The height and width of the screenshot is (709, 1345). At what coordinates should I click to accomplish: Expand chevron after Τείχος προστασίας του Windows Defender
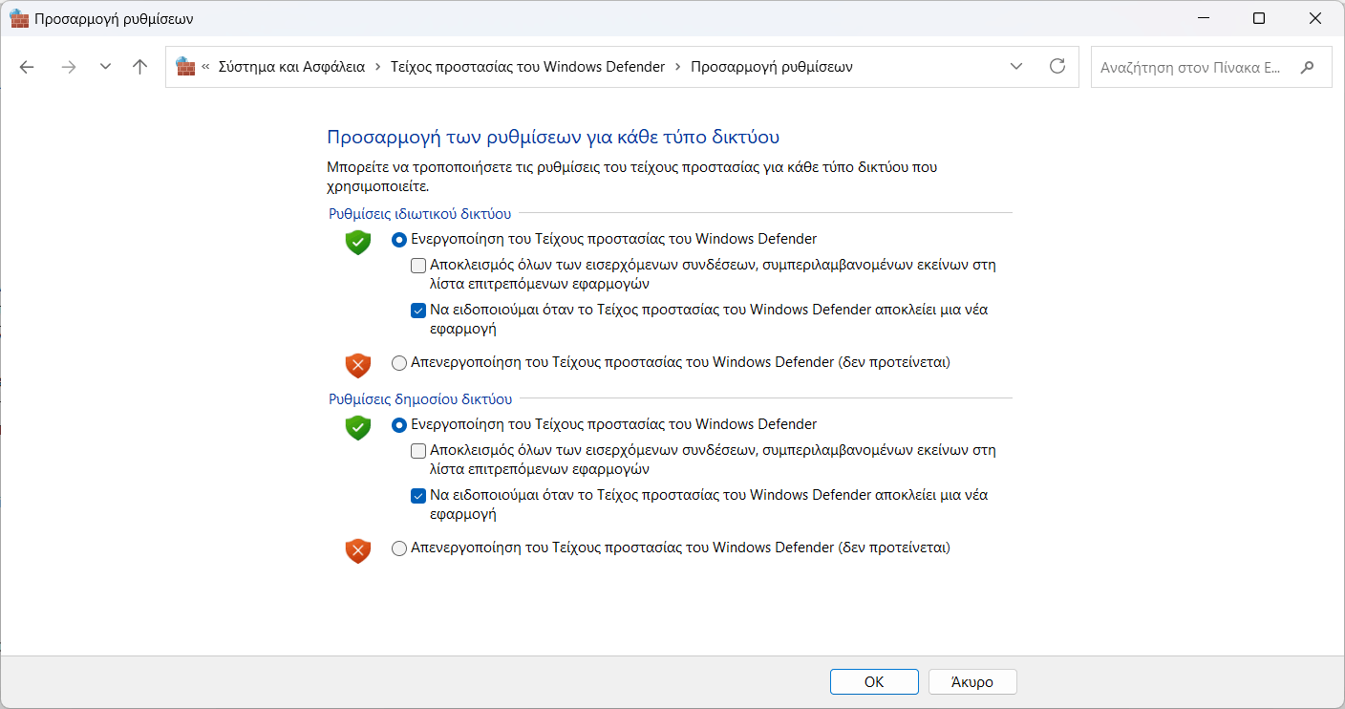678,67
